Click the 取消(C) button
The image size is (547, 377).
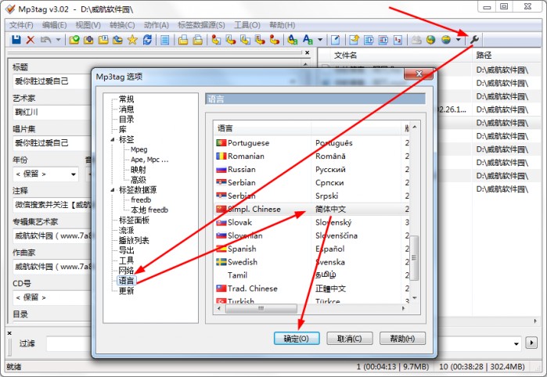(x=350, y=339)
